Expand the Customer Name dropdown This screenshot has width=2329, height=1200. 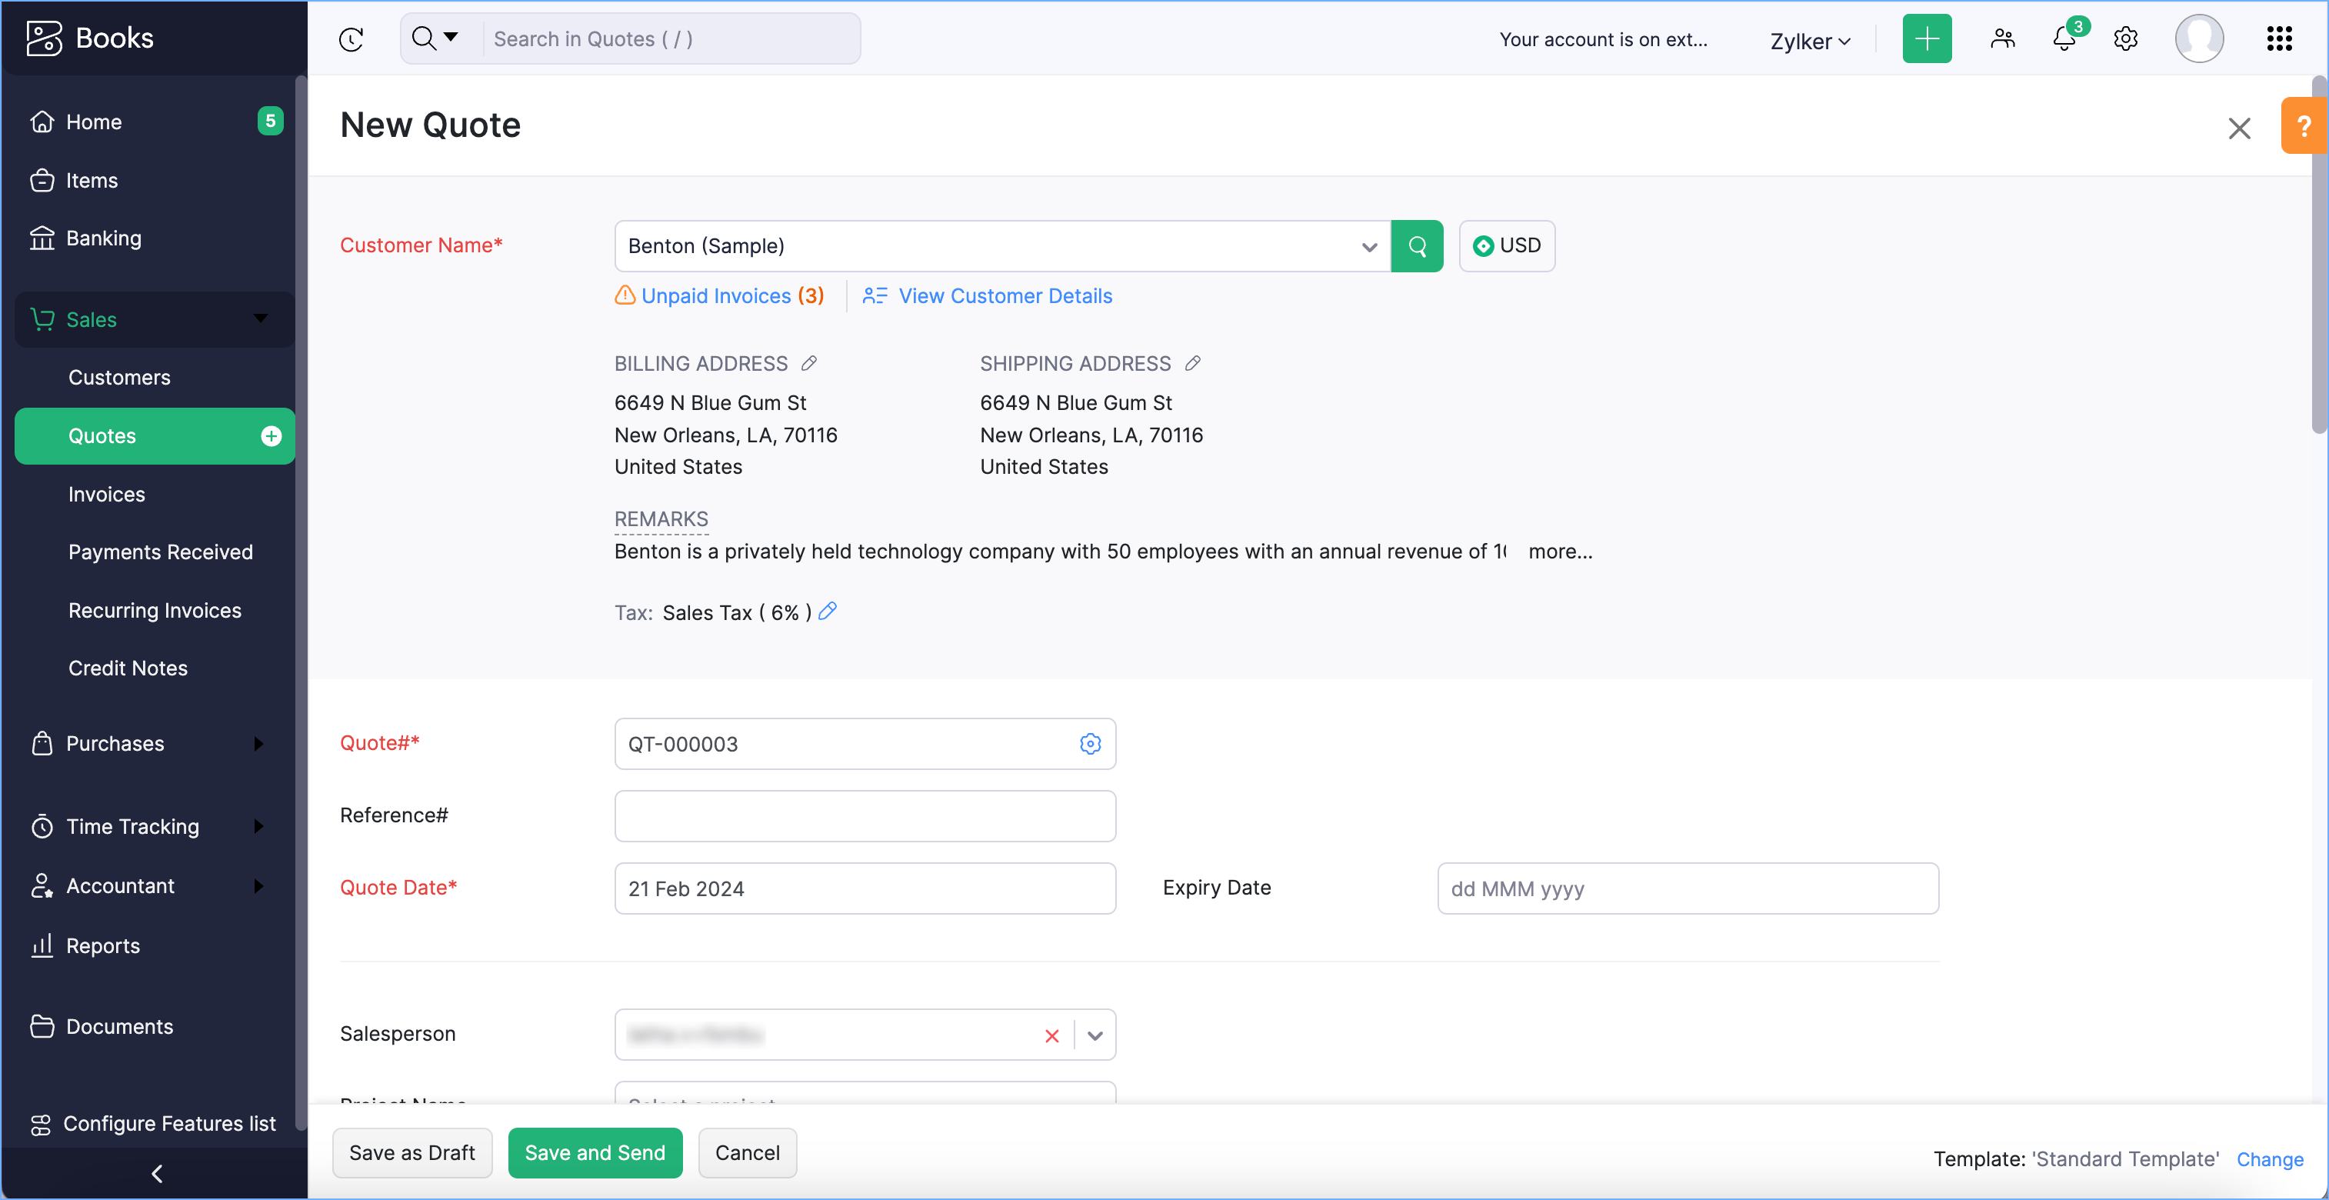(x=1369, y=247)
